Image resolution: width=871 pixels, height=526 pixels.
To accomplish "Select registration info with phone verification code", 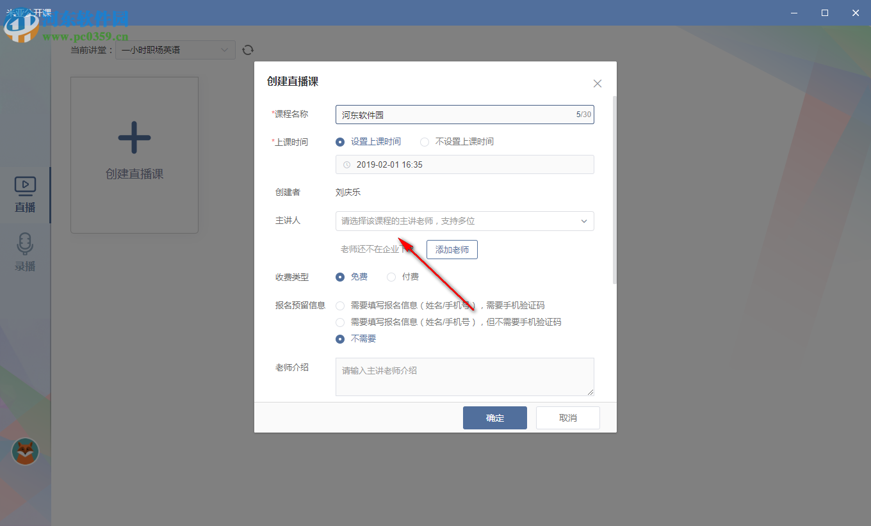I will pyautogui.click(x=339, y=305).
